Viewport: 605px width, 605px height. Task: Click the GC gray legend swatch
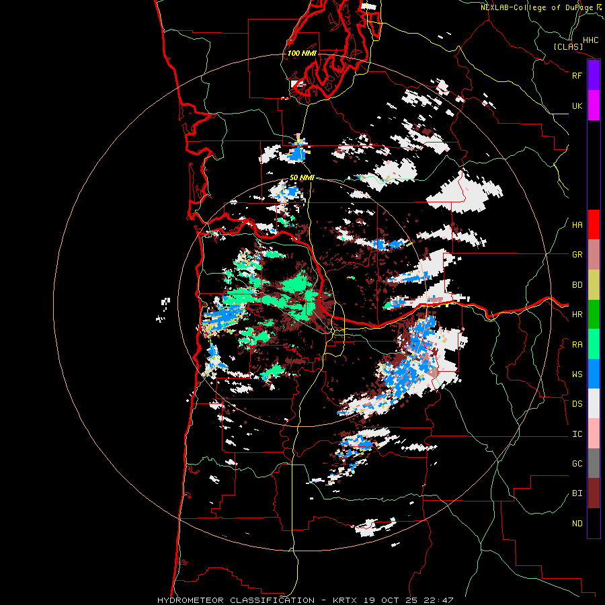(x=594, y=463)
